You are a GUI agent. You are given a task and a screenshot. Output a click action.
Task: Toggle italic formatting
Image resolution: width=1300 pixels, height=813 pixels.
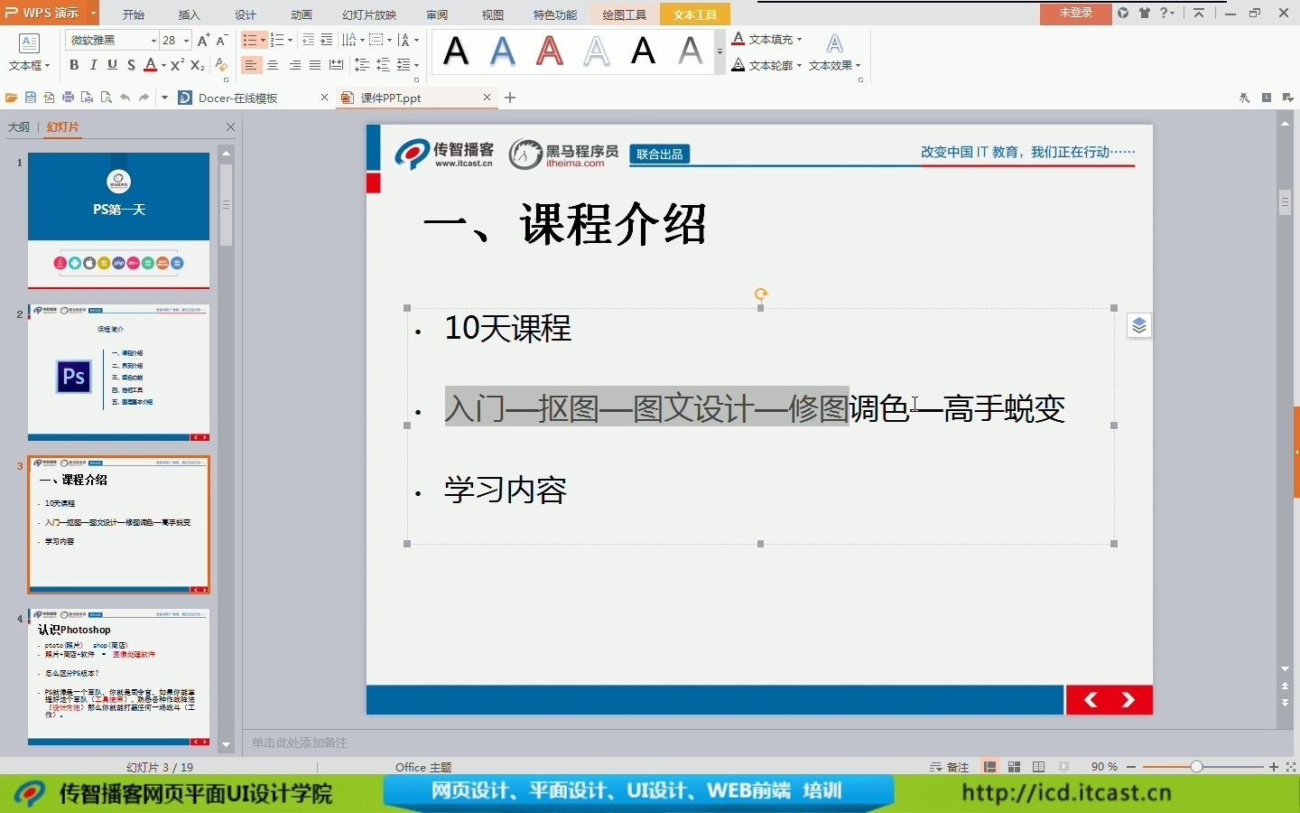pos(93,65)
